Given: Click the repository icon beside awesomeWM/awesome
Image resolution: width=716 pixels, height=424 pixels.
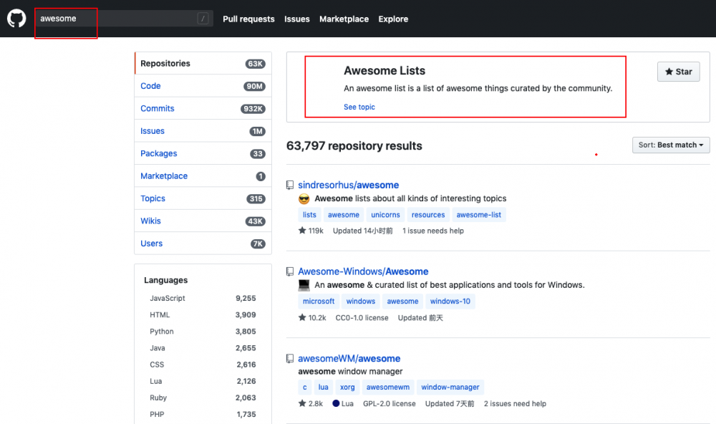Looking at the screenshot, I should click(x=290, y=358).
